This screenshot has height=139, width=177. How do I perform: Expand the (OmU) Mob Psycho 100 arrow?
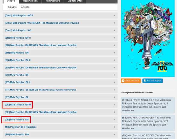coord(114,31)
